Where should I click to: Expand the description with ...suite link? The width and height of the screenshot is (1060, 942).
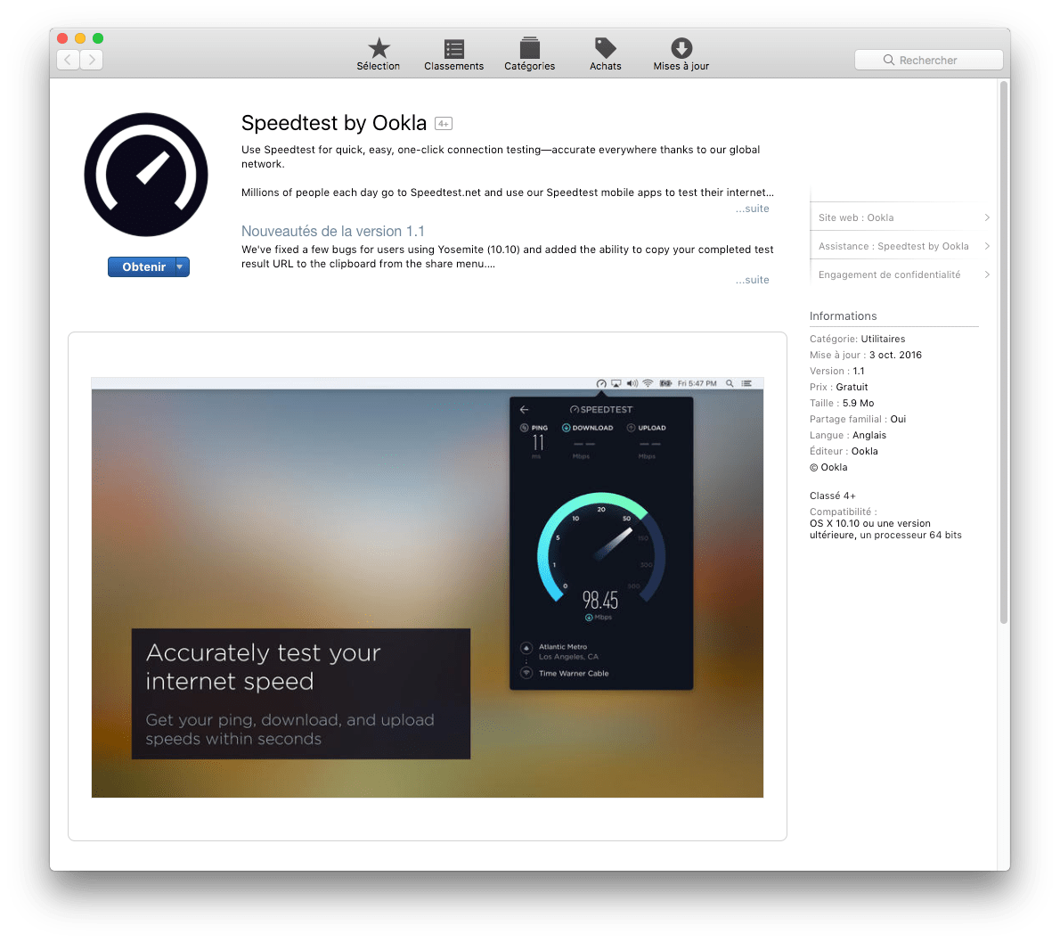point(753,208)
